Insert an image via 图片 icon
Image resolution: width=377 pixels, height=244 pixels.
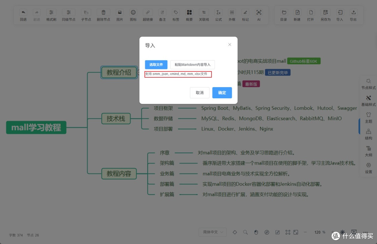(x=119, y=13)
